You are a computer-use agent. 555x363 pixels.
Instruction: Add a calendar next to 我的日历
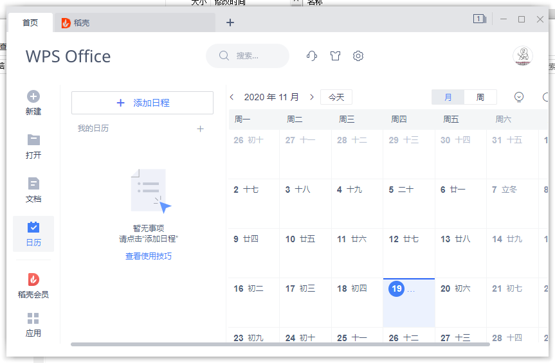(201, 128)
